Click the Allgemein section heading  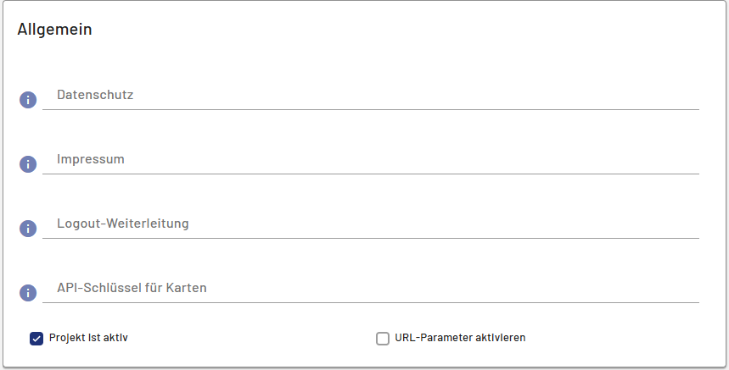[54, 30]
